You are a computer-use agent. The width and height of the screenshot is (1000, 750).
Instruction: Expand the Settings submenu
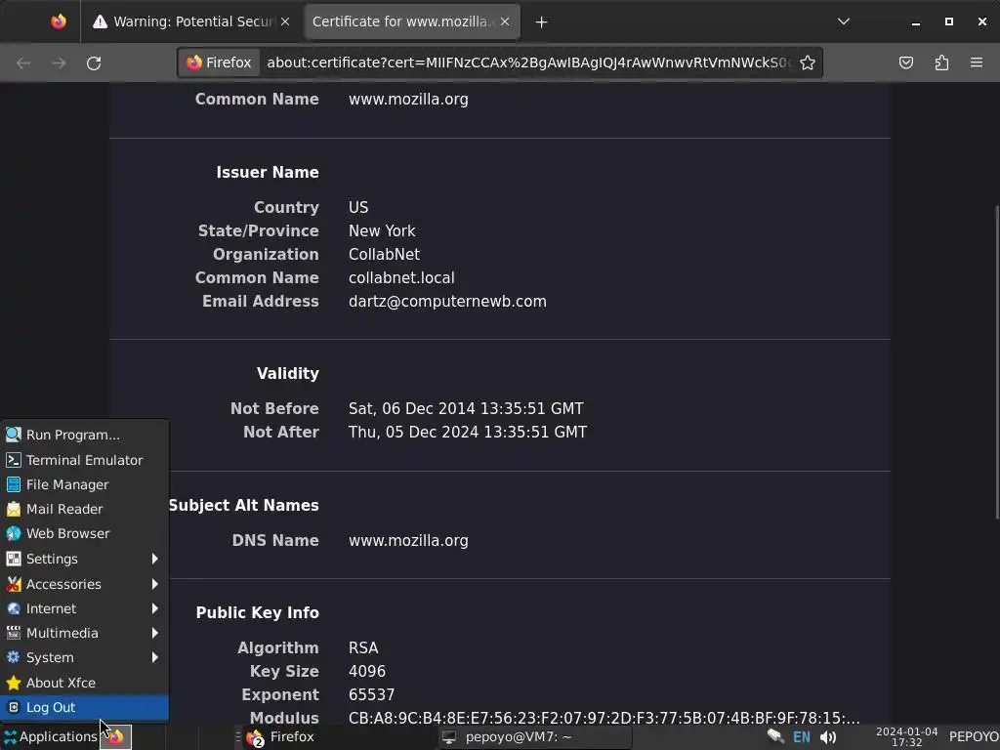pos(84,559)
